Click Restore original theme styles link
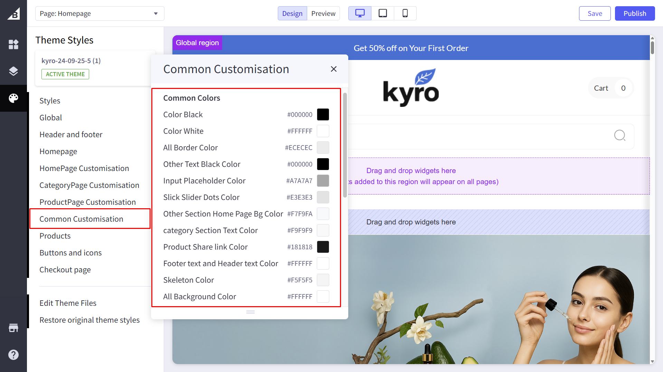The height and width of the screenshot is (372, 663). pyautogui.click(x=89, y=320)
